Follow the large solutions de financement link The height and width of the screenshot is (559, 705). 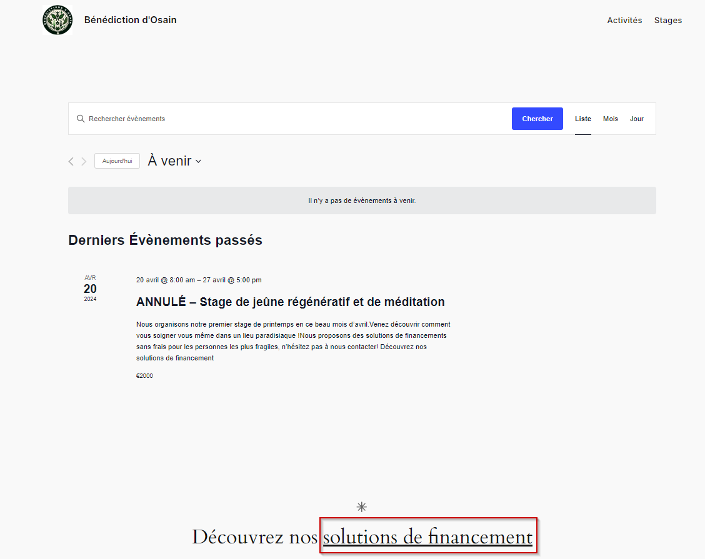[427, 537]
